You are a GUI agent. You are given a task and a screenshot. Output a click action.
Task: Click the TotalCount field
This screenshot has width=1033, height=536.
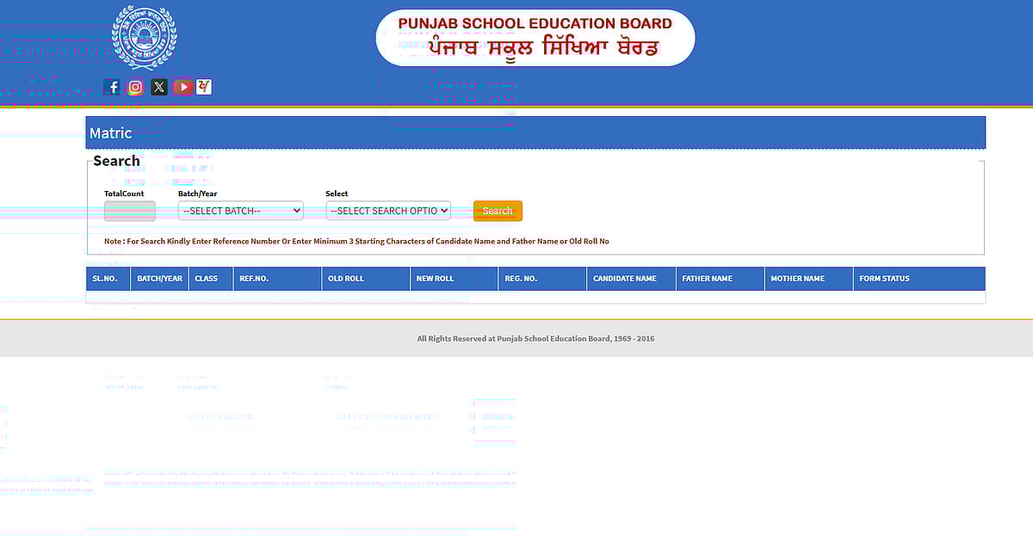pyautogui.click(x=130, y=211)
